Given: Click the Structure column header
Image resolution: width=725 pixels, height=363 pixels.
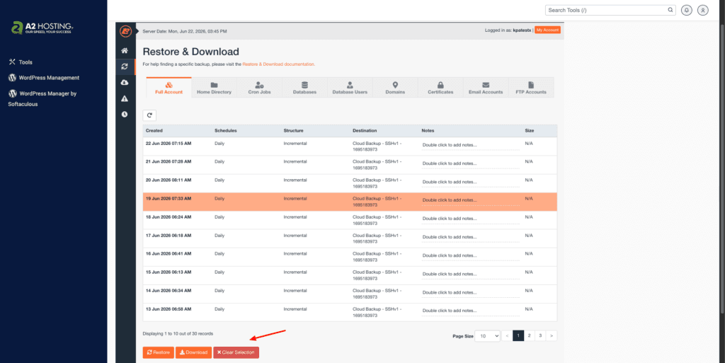Looking at the screenshot, I should [x=294, y=131].
